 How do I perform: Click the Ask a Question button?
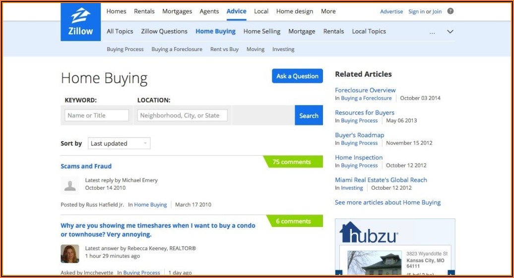297,76
